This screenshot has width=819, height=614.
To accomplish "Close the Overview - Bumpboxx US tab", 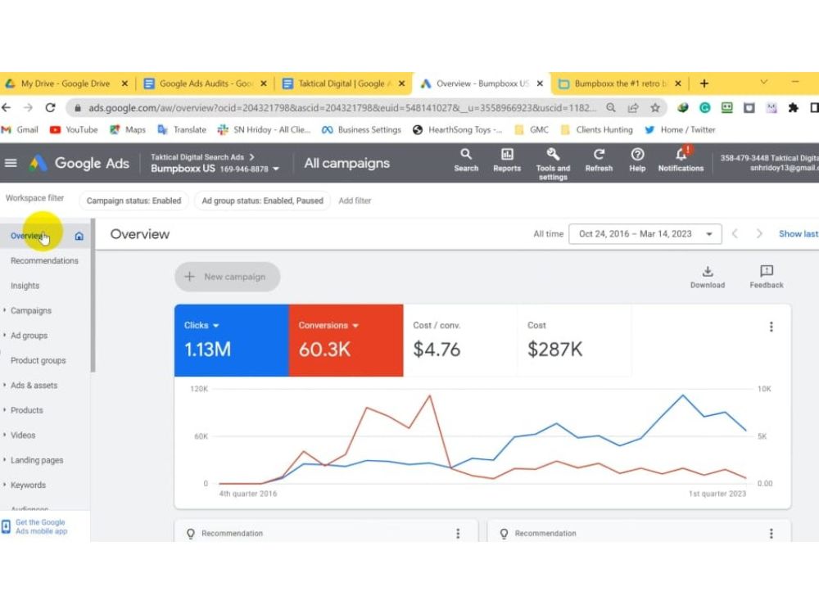I will [x=540, y=84].
